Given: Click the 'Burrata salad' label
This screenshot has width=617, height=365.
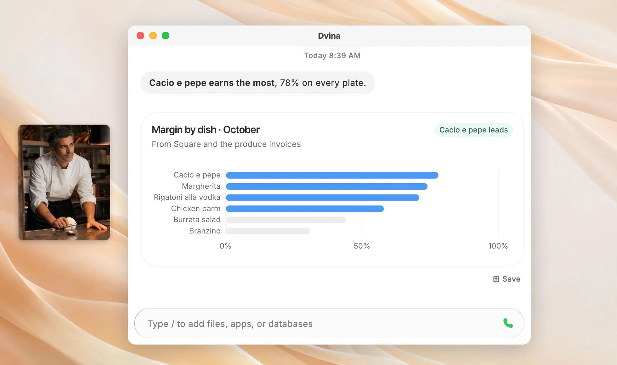Looking at the screenshot, I should [x=197, y=220].
